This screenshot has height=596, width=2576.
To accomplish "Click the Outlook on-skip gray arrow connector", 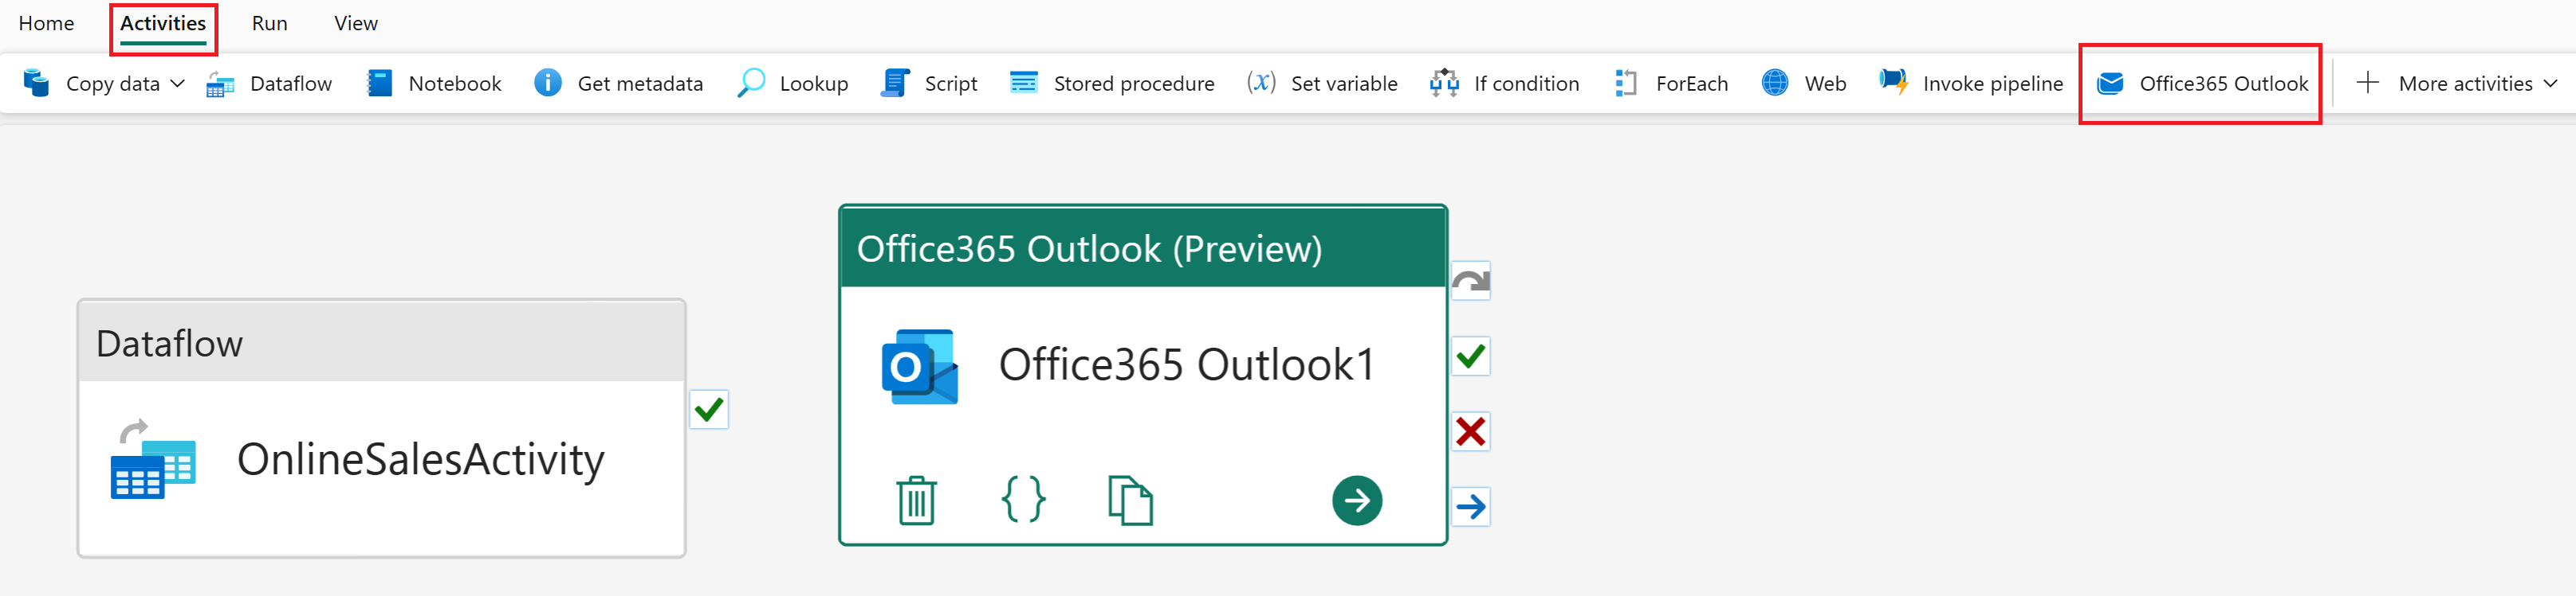I will pyautogui.click(x=1471, y=282).
